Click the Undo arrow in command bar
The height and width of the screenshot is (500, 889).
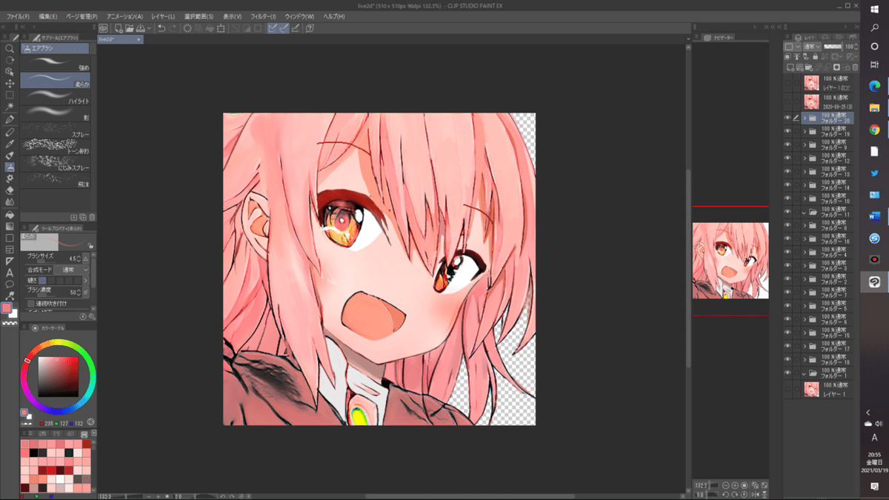pos(162,28)
